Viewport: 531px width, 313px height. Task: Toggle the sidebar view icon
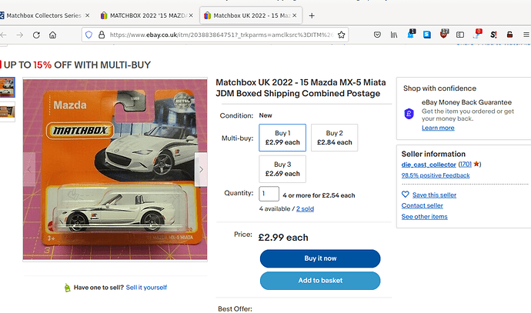coord(460,35)
